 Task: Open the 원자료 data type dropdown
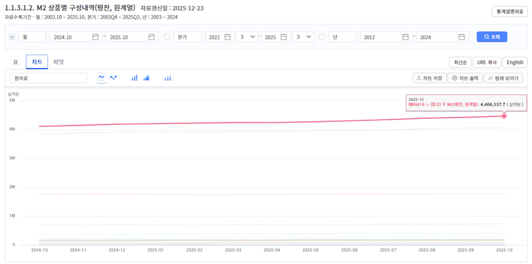(48, 78)
